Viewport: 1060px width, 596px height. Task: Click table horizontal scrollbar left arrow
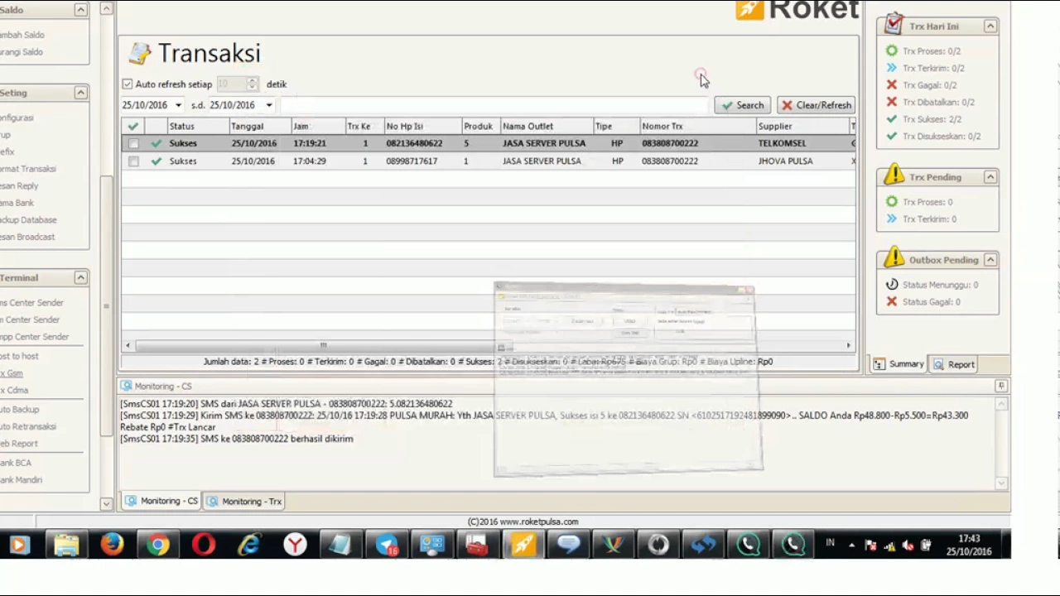(x=128, y=345)
